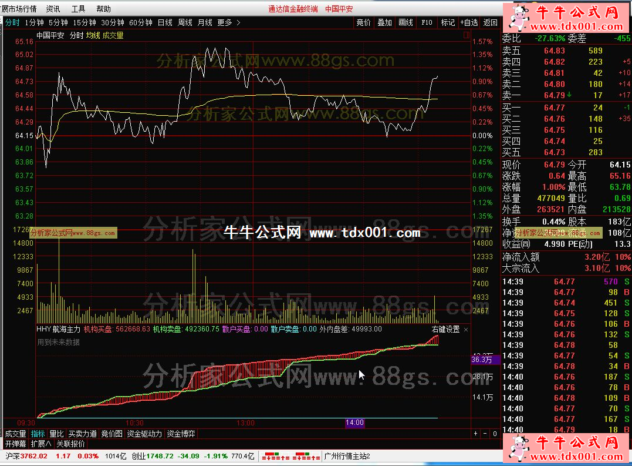Click the highlighted 14:00 time marker
This screenshot has height=466, width=632.
pos(354,423)
